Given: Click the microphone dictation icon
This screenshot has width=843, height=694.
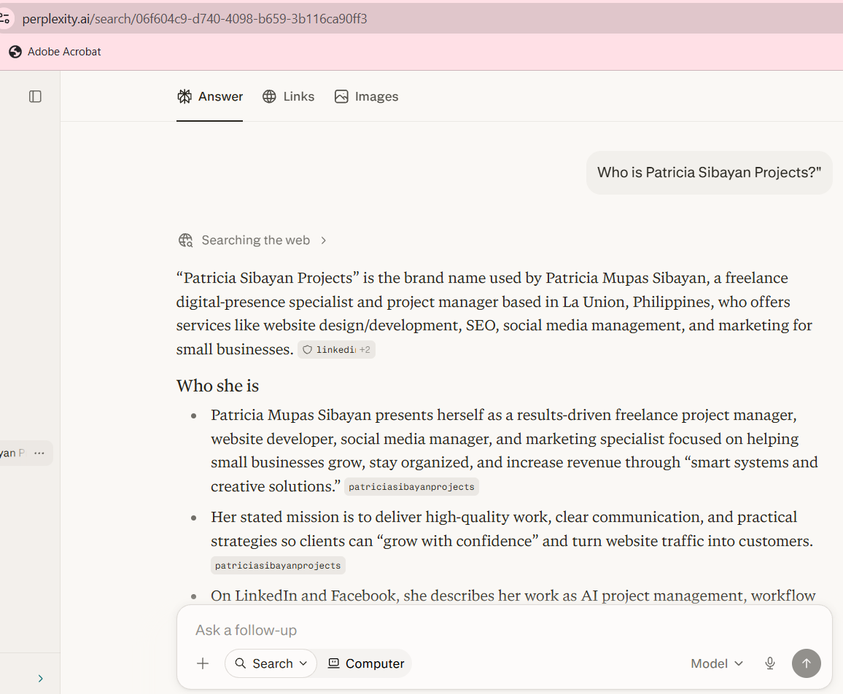Looking at the screenshot, I should [x=770, y=664].
